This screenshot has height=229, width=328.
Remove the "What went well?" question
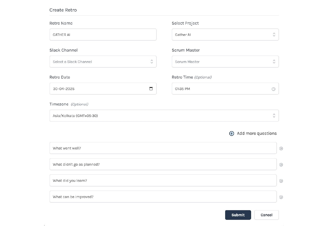coord(281,148)
